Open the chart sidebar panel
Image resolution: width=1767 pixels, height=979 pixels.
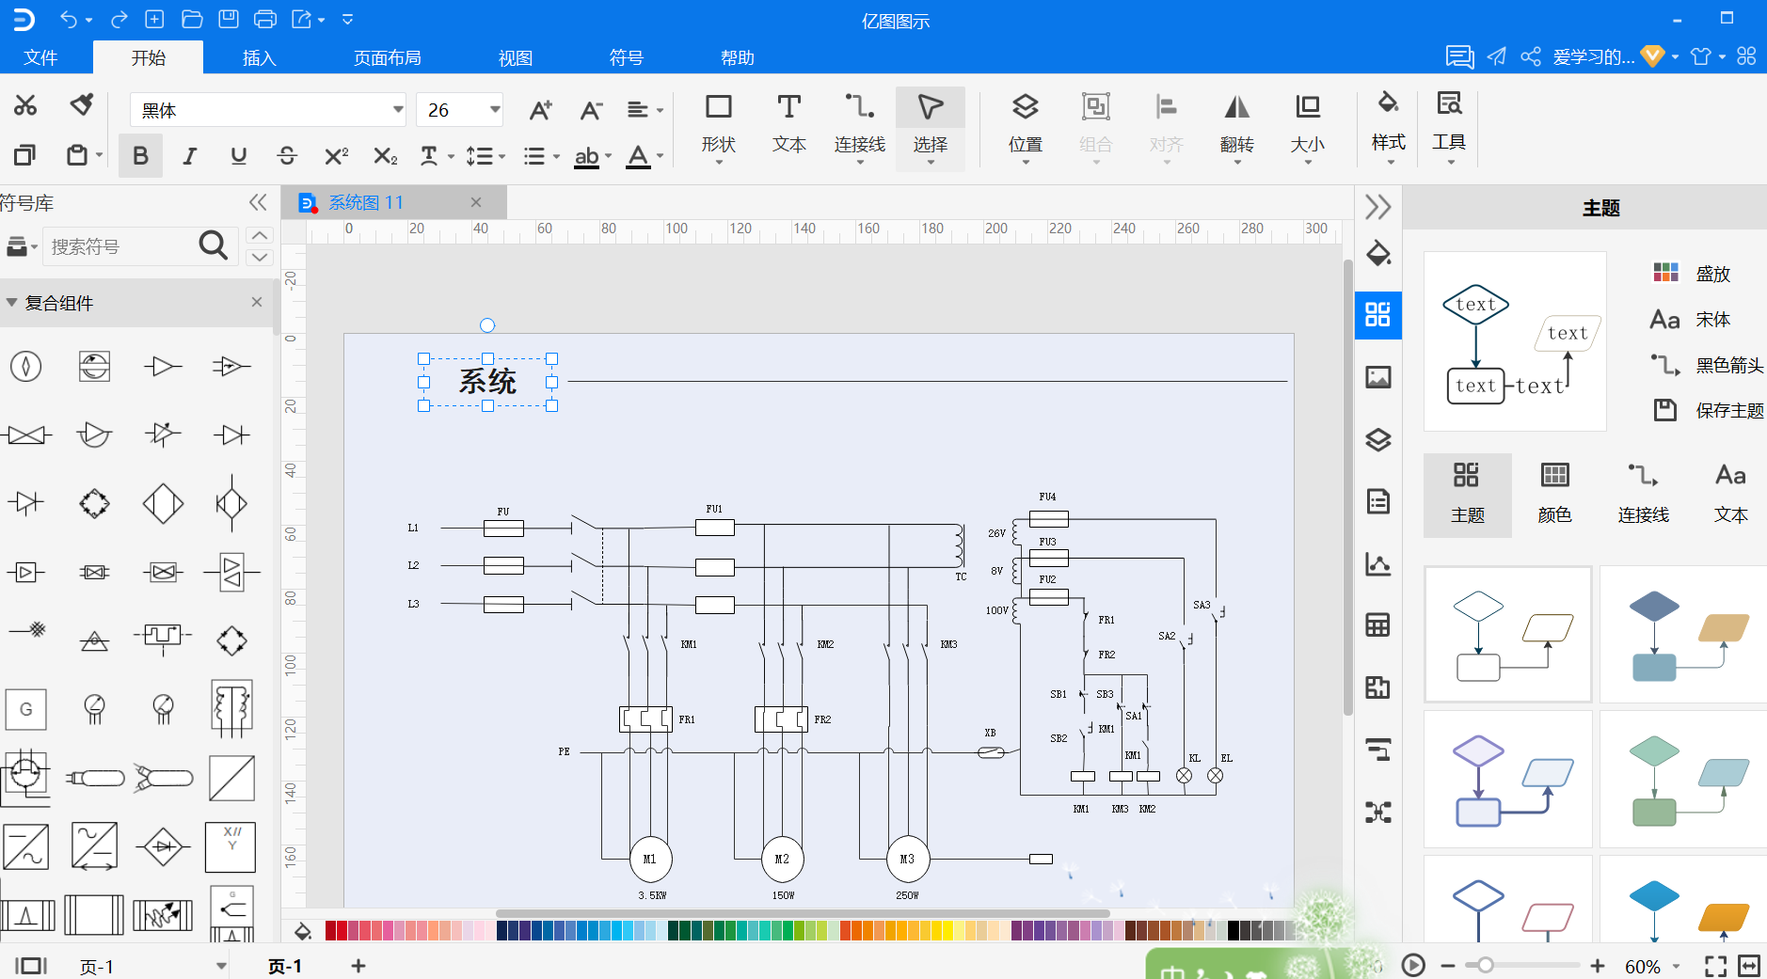click(1378, 563)
